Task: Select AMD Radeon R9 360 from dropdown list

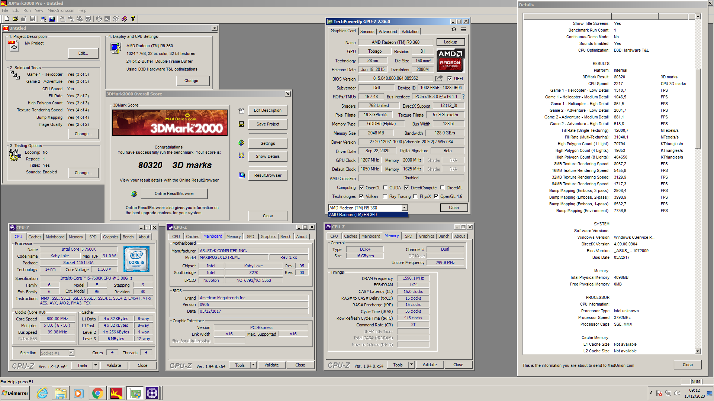Action: click(x=368, y=215)
